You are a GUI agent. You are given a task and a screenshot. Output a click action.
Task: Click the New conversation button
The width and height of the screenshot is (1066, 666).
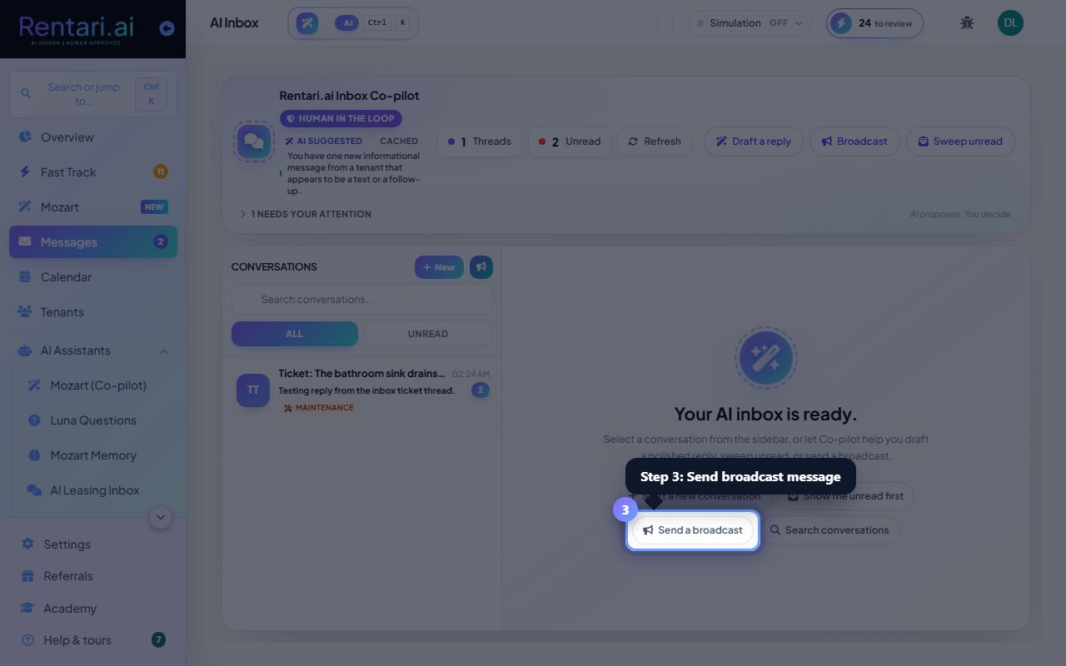pyautogui.click(x=439, y=267)
